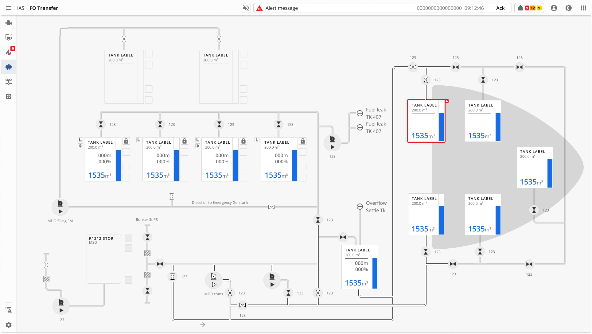Toggle brightness dimming icon

click(569, 8)
